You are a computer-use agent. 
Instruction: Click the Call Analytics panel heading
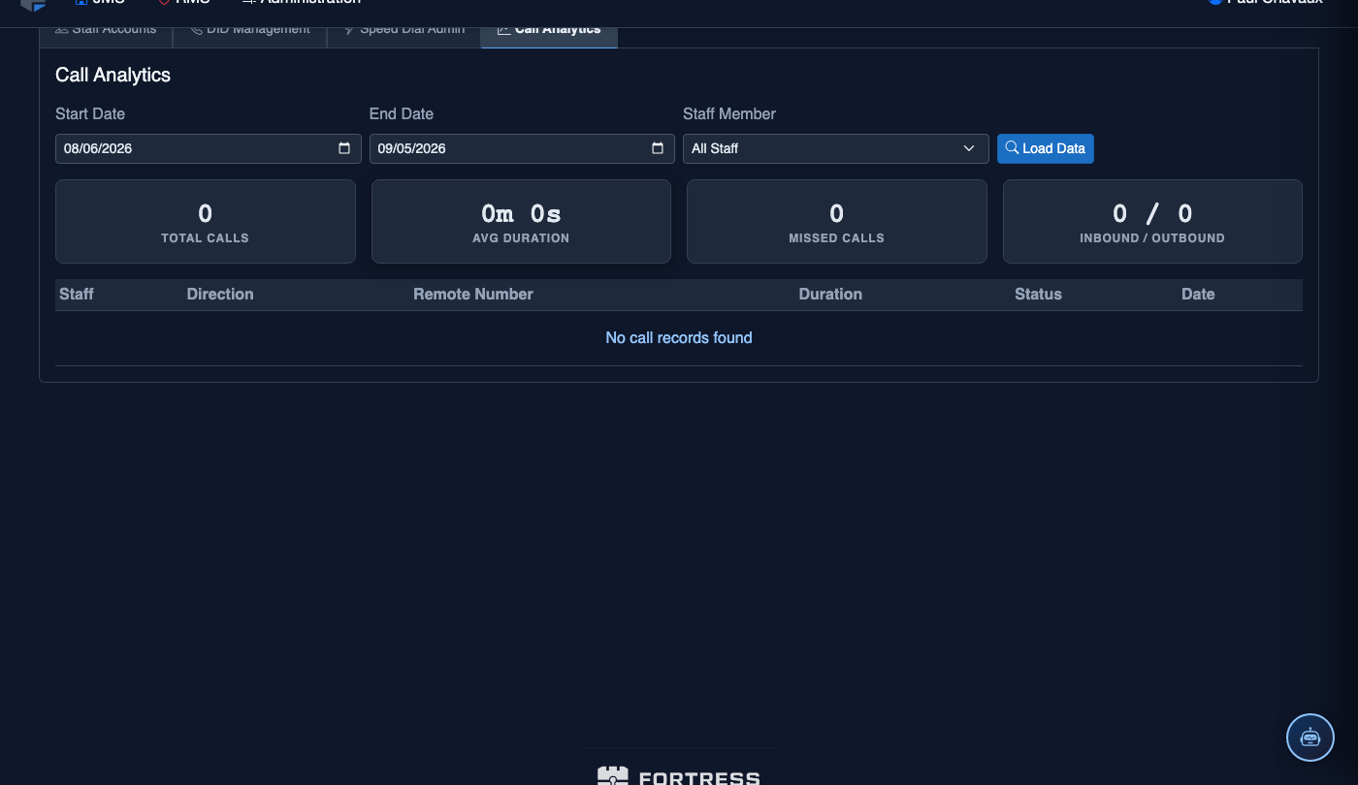coord(113,76)
